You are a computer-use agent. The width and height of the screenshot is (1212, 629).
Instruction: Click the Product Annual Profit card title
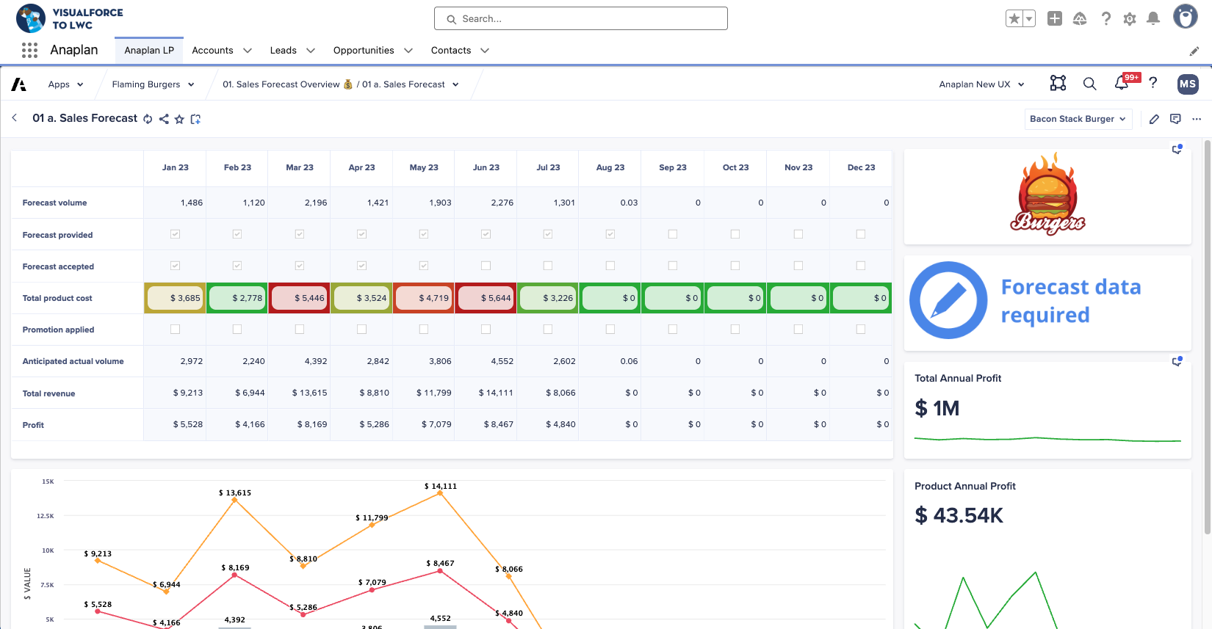(x=965, y=486)
